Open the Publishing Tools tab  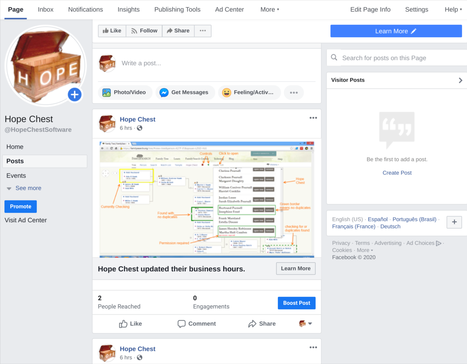pos(177,9)
